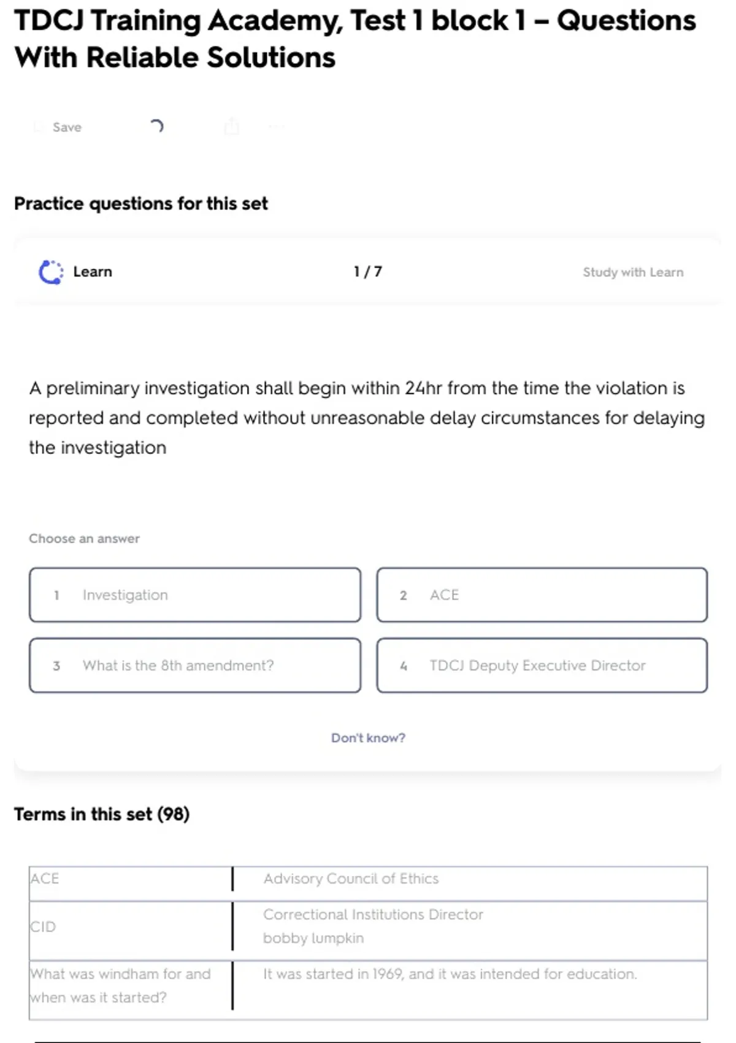
Task: Choose answer 3 What is the 8th amendment?
Action: 195,665
